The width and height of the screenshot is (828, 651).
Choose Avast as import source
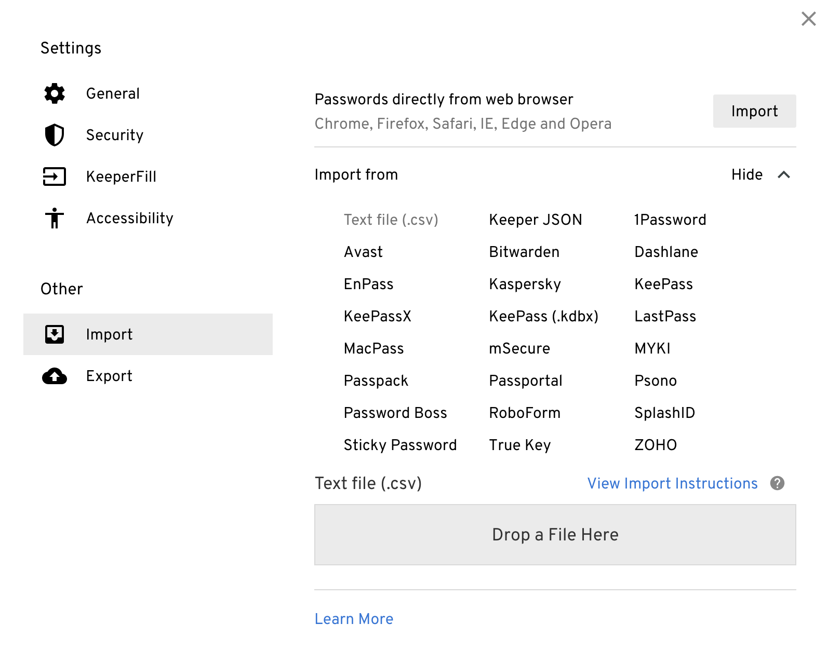point(363,252)
